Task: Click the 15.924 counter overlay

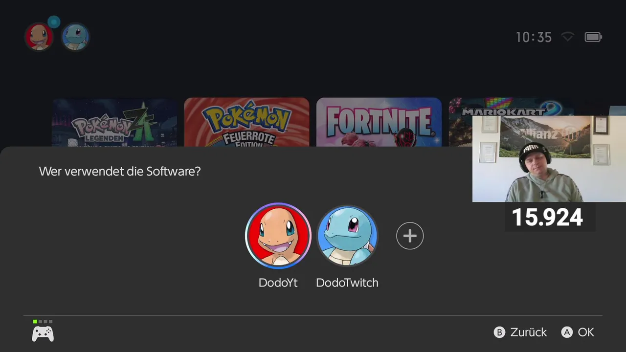Action: 547,217
